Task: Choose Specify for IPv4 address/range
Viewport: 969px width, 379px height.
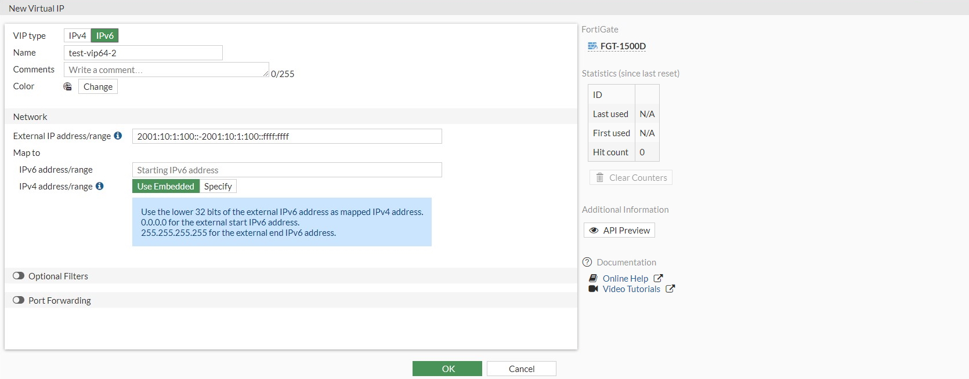Action: click(x=218, y=186)
